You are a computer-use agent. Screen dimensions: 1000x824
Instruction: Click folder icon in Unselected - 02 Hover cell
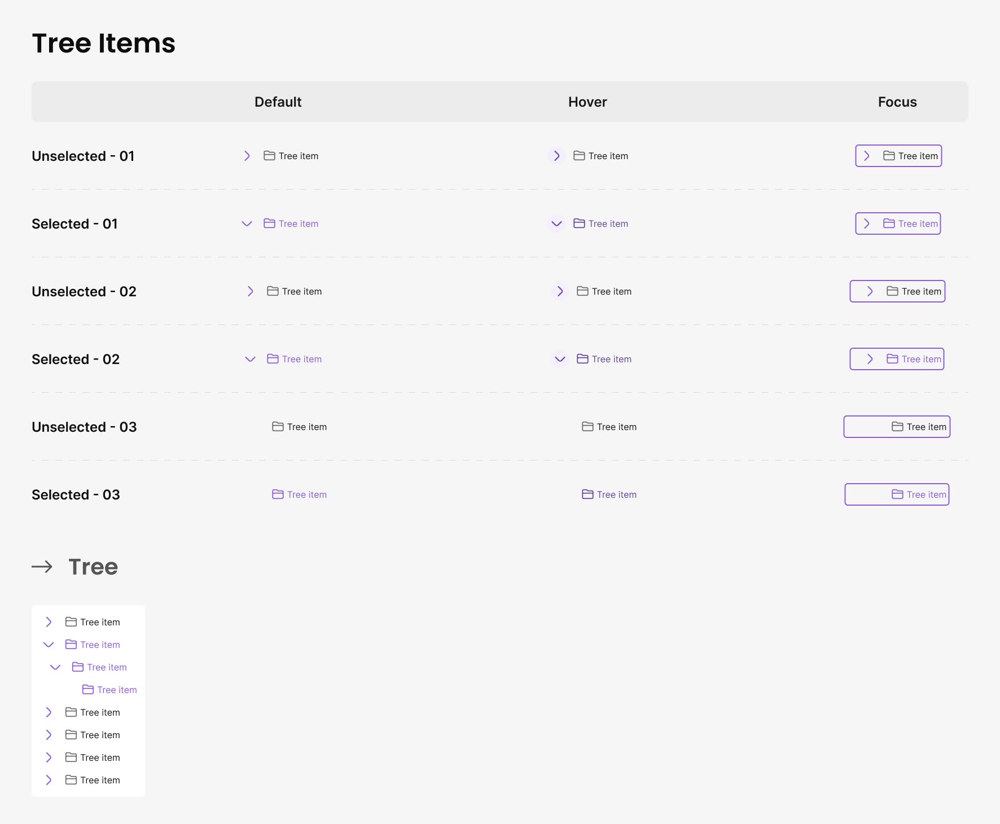(x=582, y=291)
